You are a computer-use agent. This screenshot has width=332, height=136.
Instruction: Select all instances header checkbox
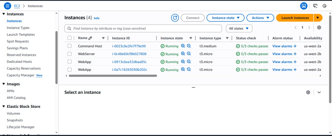[69, 38]
